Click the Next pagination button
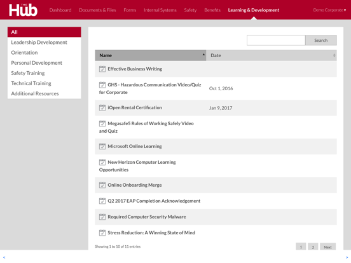 coord(327,246)
